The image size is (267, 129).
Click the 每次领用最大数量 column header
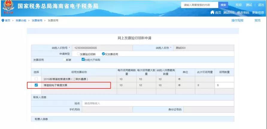click(146, 72)
